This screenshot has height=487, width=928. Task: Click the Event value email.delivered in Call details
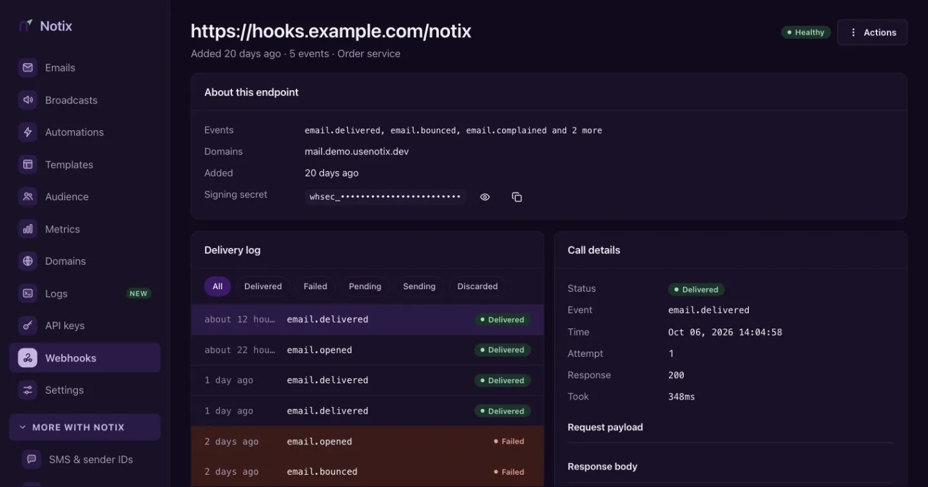(709, 310)
